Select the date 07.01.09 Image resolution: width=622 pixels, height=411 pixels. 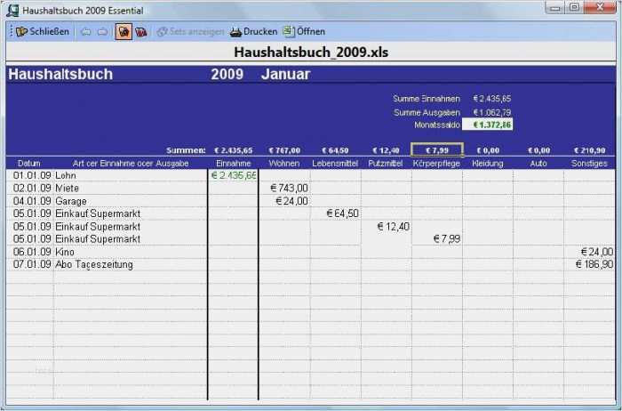[32, 265]
